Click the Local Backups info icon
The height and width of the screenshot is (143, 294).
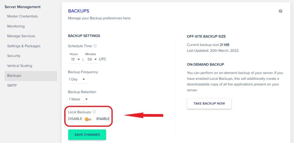(94, 112)
